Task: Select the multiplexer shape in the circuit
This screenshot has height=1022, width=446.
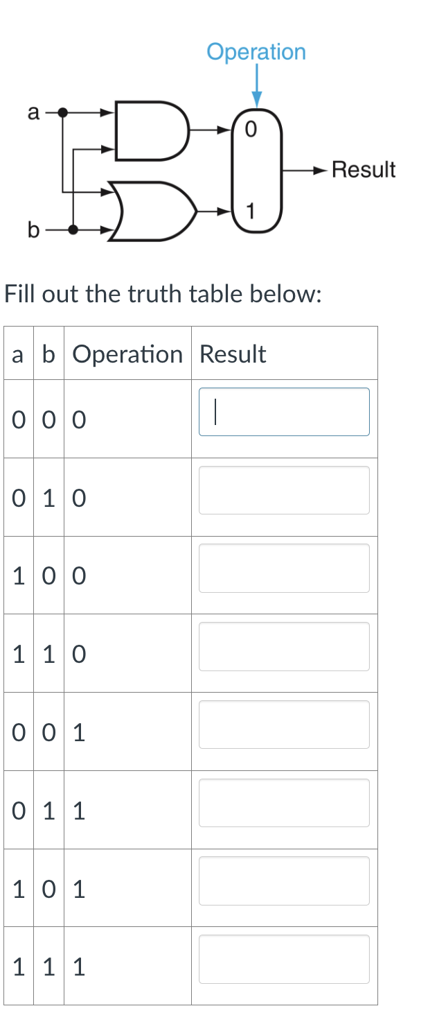Action: (256, 170)
